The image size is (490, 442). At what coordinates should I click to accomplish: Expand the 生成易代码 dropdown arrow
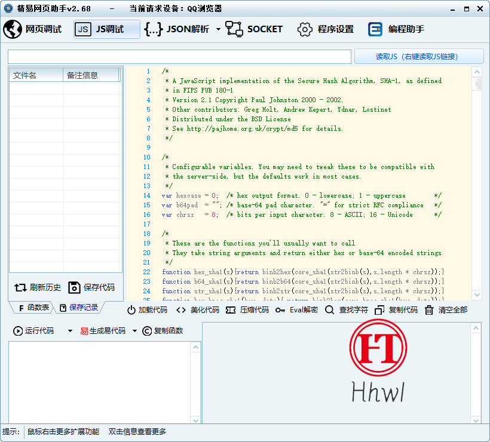point(134,331)
